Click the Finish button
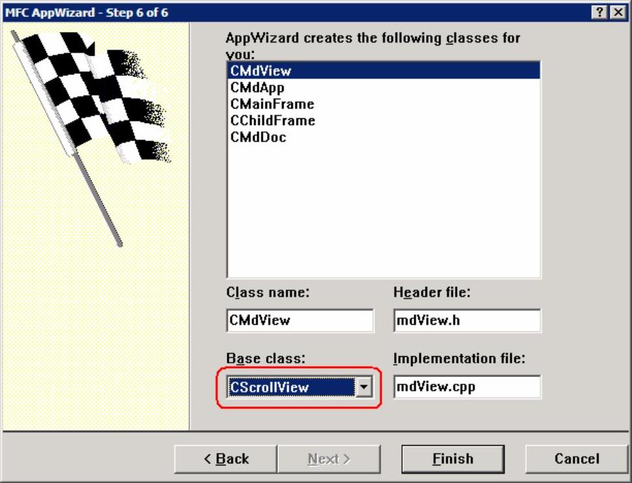Viewport: 632px width, 483px height. click(x=453, y=459)
